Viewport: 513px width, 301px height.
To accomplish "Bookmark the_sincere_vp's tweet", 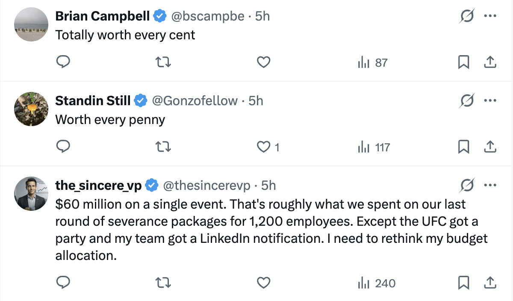I will pos(463,283).
